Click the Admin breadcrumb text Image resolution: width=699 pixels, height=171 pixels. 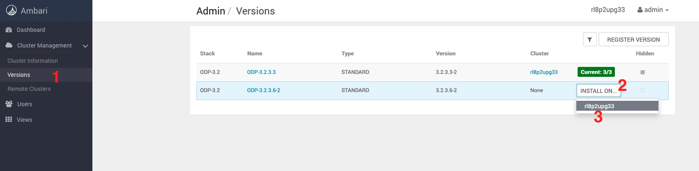click(x=211, y=11)
